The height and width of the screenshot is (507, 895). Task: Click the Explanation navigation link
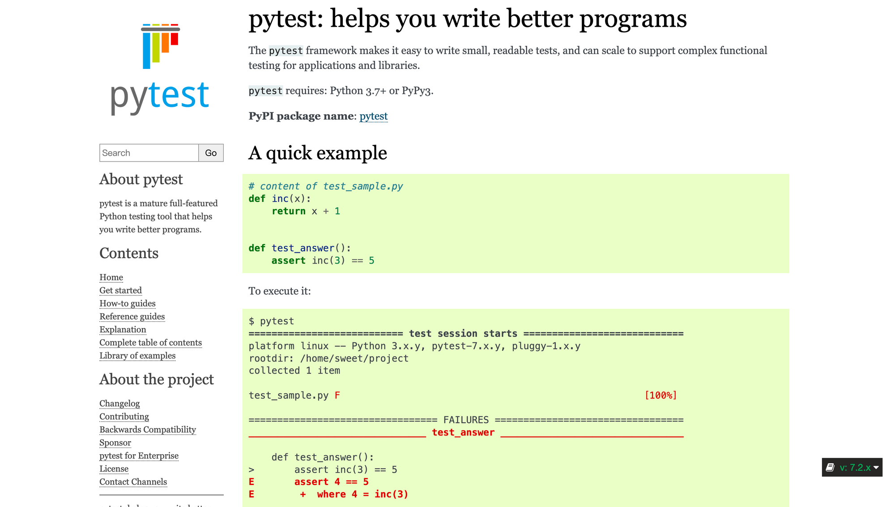(x=123, y=329)
